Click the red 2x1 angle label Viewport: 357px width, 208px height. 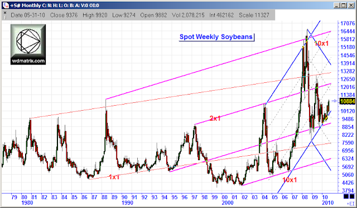[x=215, y=118]
